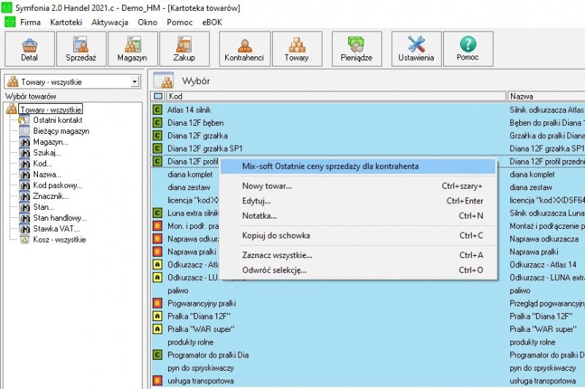Viewport: 585px width, 389px height.
Task: Open the Sprzedaż module
Action: tap(81, 49)
